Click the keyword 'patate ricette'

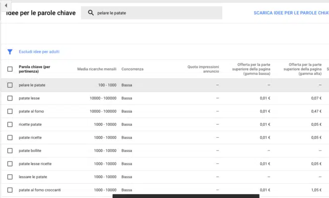pos(30,138)
